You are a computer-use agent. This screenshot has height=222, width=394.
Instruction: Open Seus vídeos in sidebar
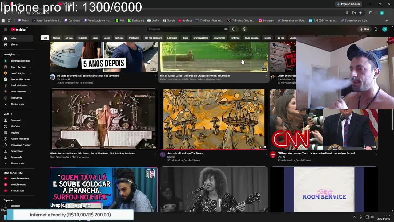coord(17,151)
